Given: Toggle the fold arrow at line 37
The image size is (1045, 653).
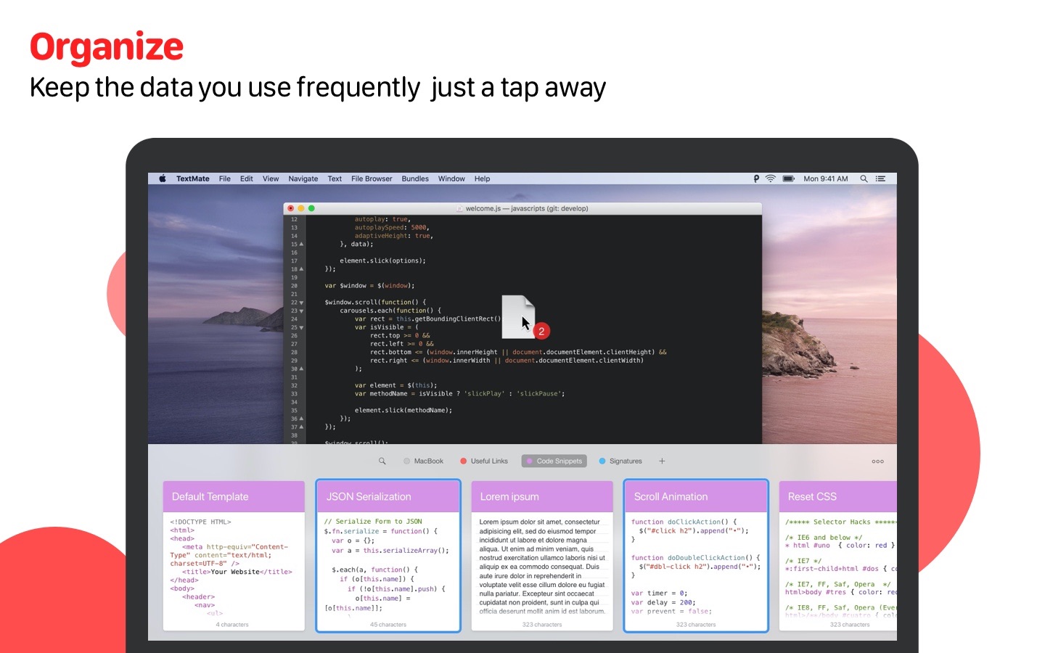Looking at the screenshot, I should pyautogui.click(x=301, y=427).
